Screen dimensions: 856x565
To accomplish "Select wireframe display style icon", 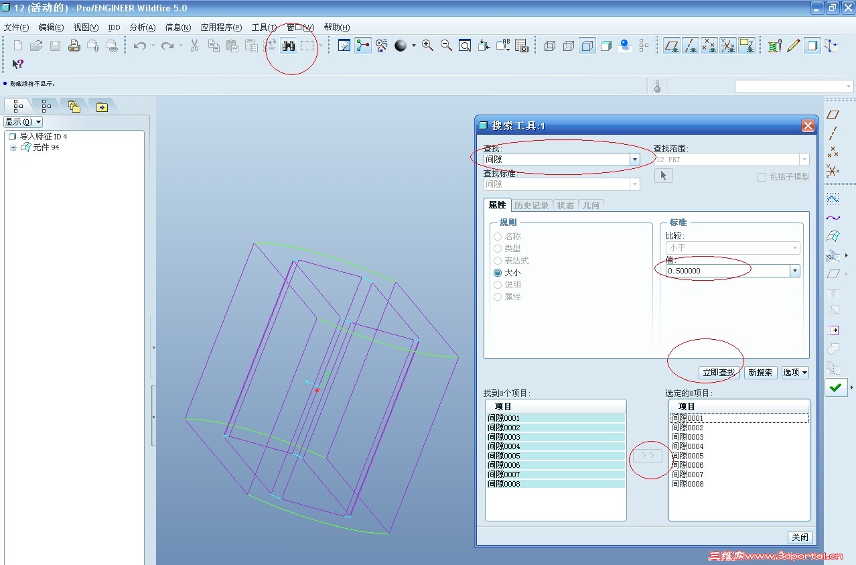I will coord(550,46).
